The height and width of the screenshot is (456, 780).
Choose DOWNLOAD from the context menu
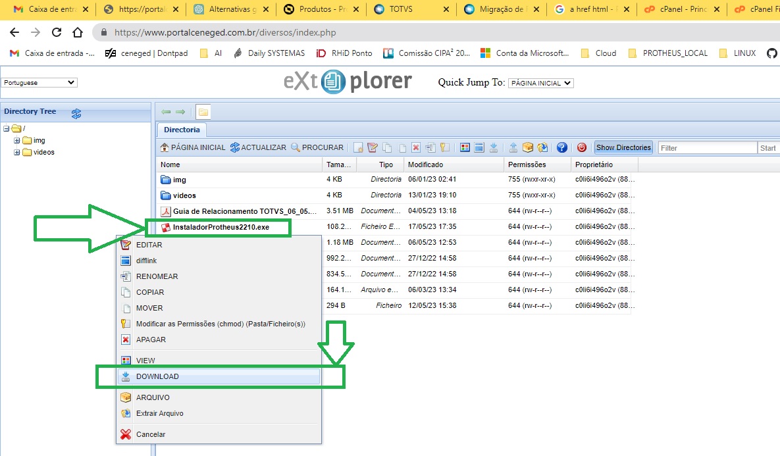click(x=157, y=376)
